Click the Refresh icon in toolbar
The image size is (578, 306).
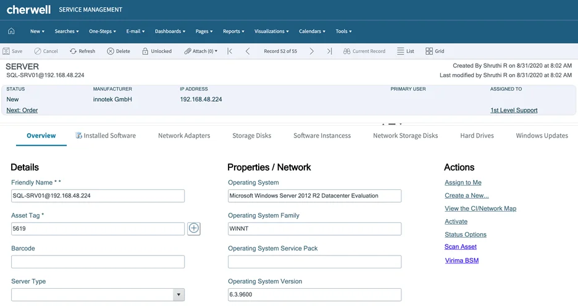click(x=73, y=51)
